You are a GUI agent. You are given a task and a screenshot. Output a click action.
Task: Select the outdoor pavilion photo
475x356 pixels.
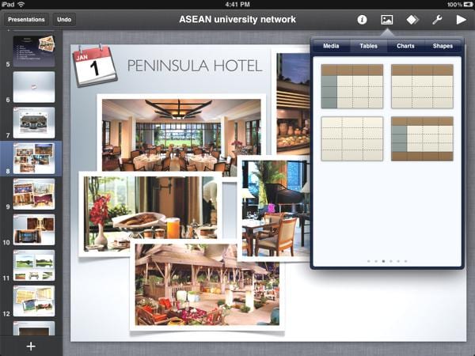(x=207, y=285)
